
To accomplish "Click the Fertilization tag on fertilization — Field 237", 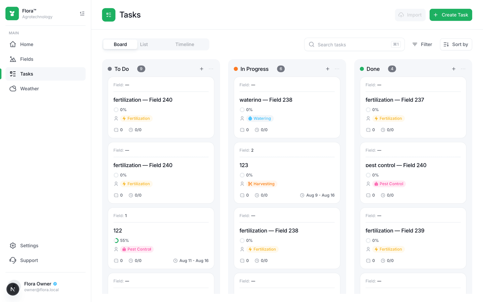I will click(x=388, y=118).
